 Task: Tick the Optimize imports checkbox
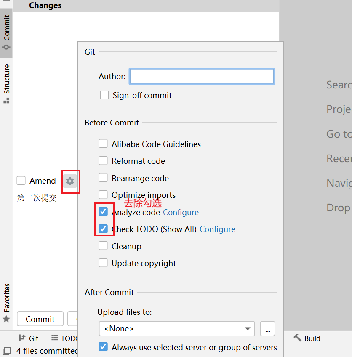[103, 195]
